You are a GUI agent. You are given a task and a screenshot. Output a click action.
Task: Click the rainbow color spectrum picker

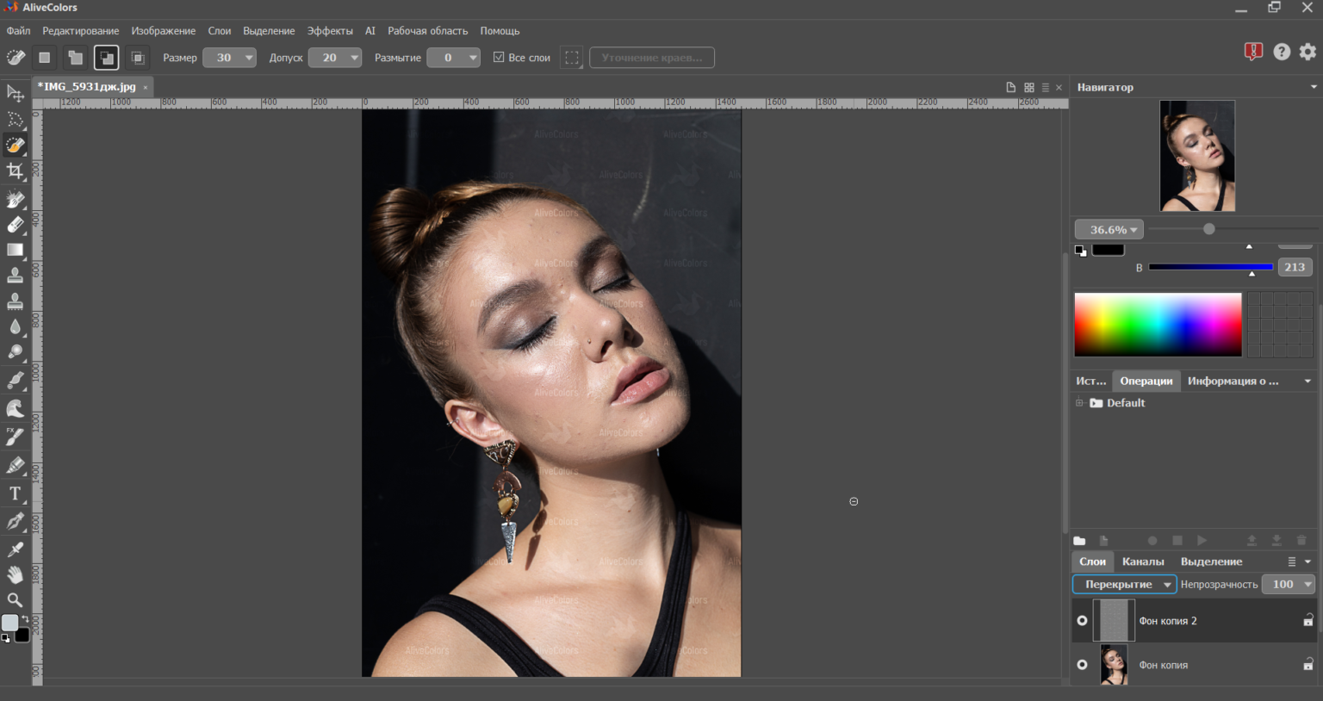click(x=1158, y=325)
